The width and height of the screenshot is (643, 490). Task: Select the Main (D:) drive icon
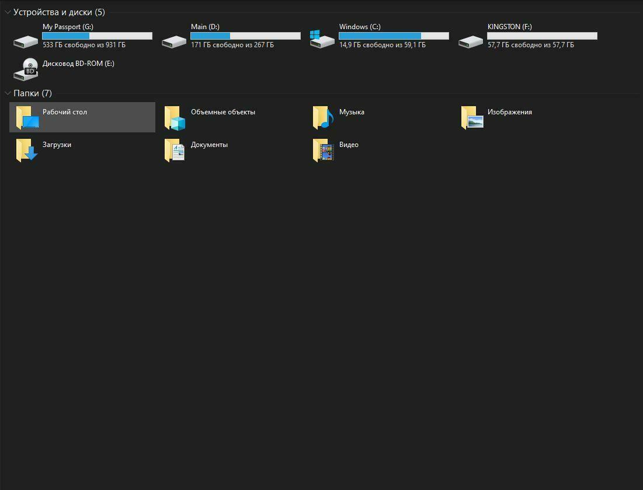(x=174, y=41)
